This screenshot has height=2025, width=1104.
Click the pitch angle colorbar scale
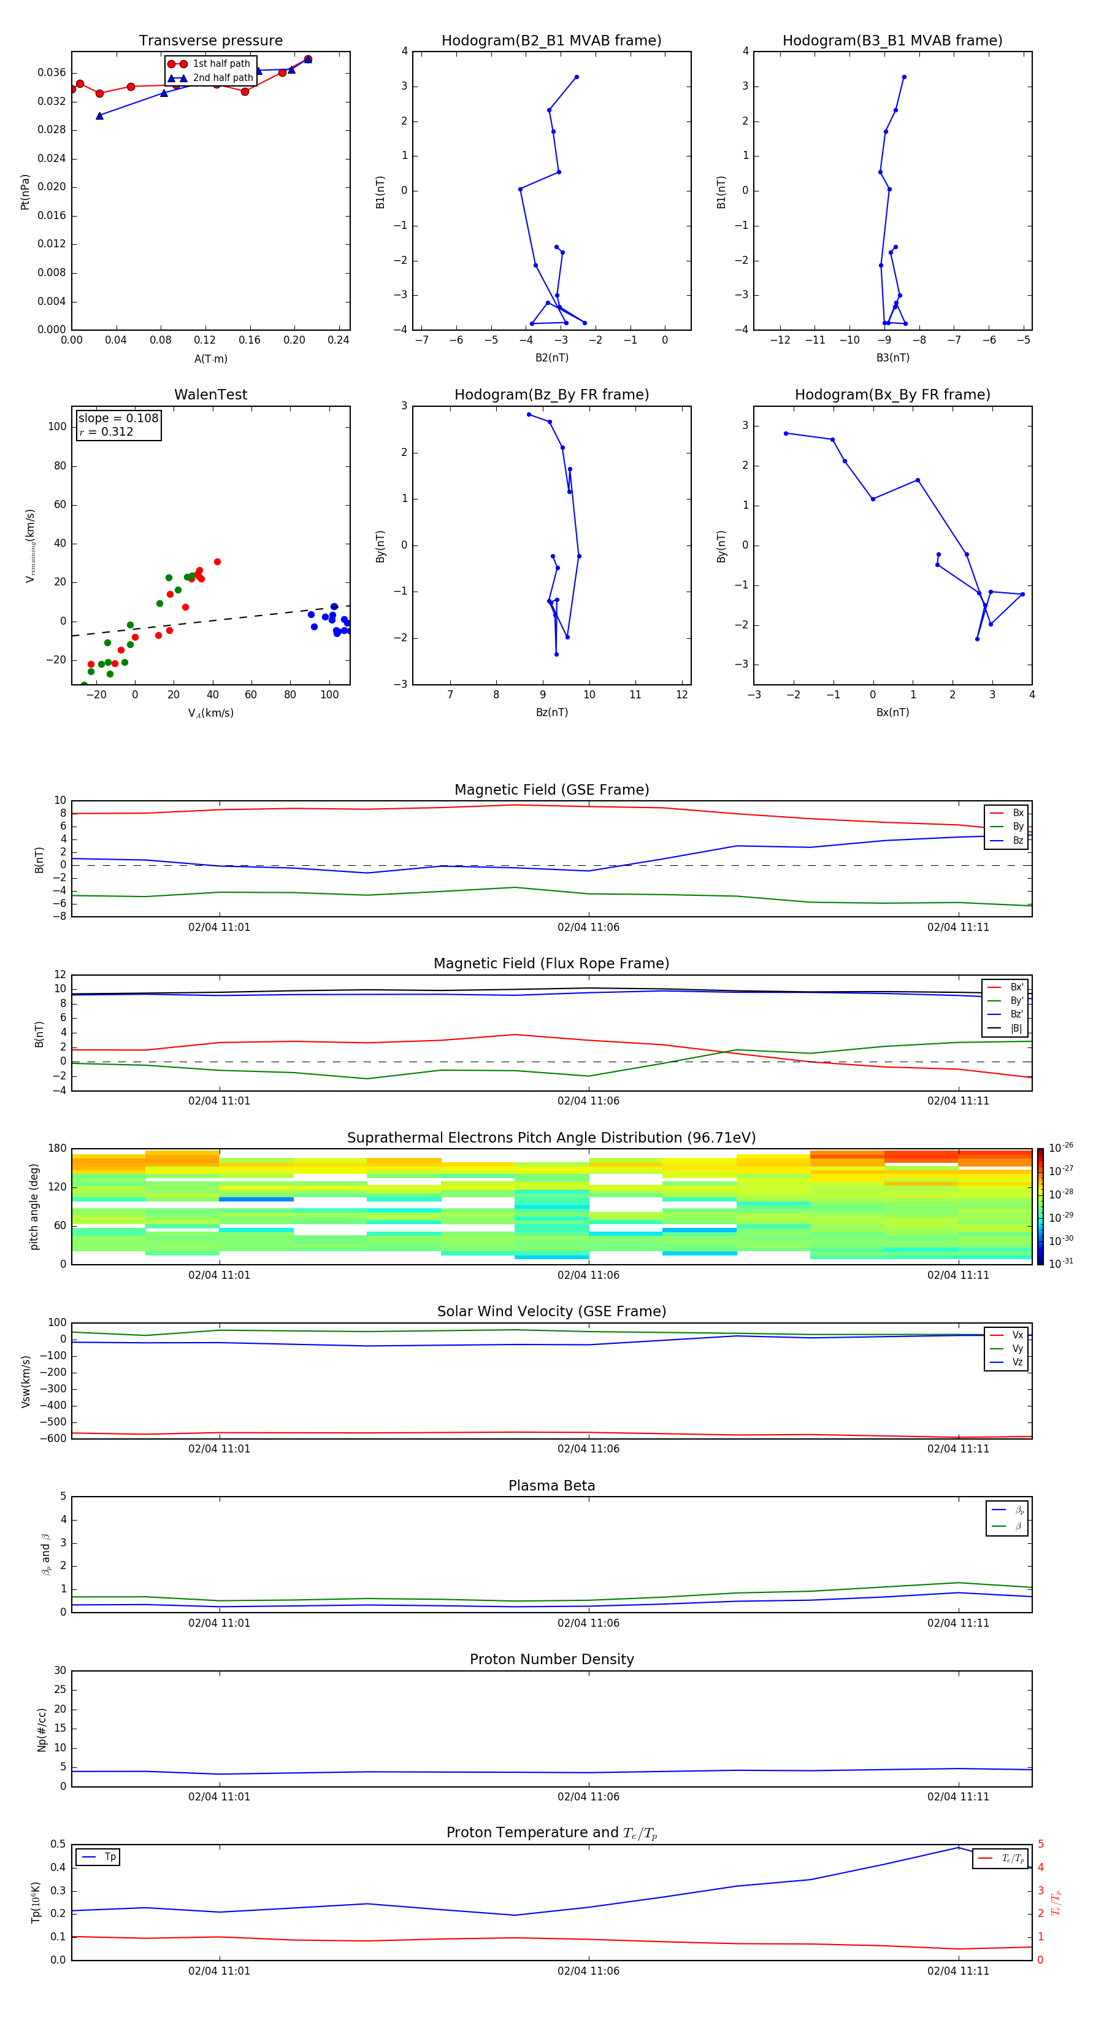tap(1040, 1206)
